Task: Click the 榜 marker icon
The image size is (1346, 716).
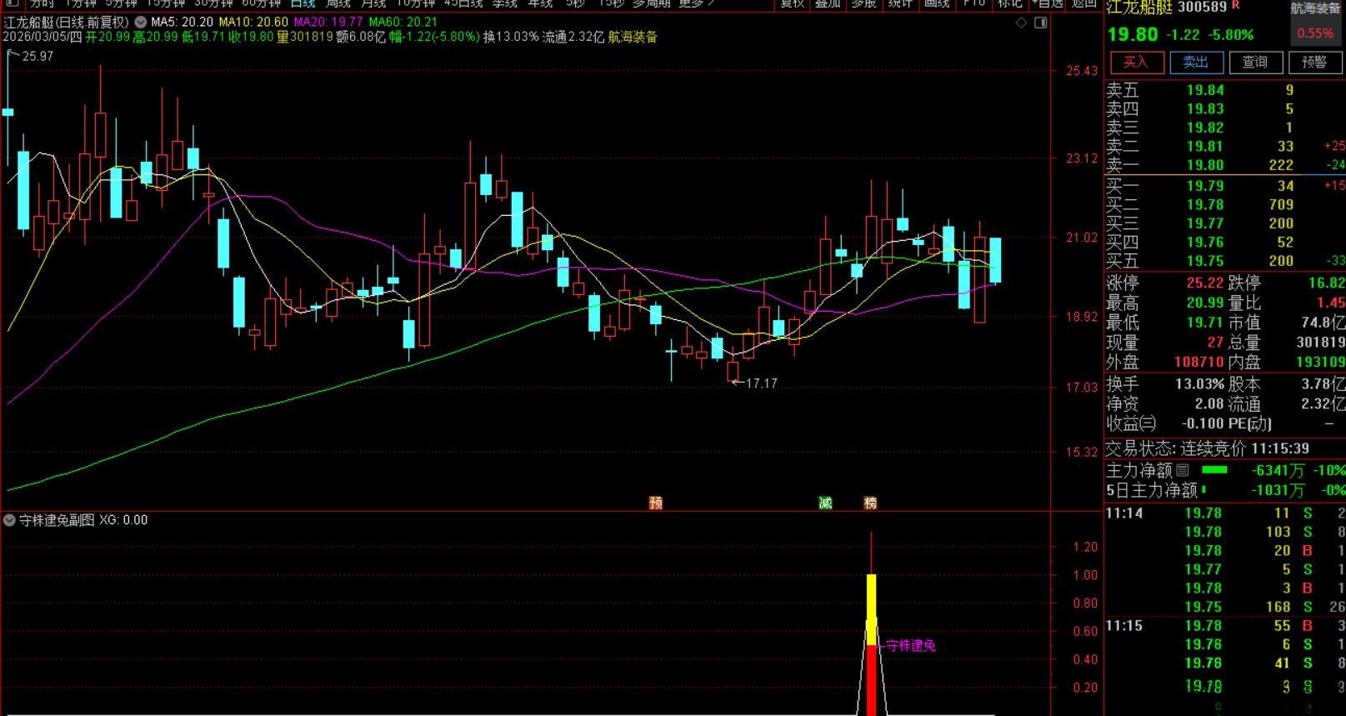Action: click(870, 503)
